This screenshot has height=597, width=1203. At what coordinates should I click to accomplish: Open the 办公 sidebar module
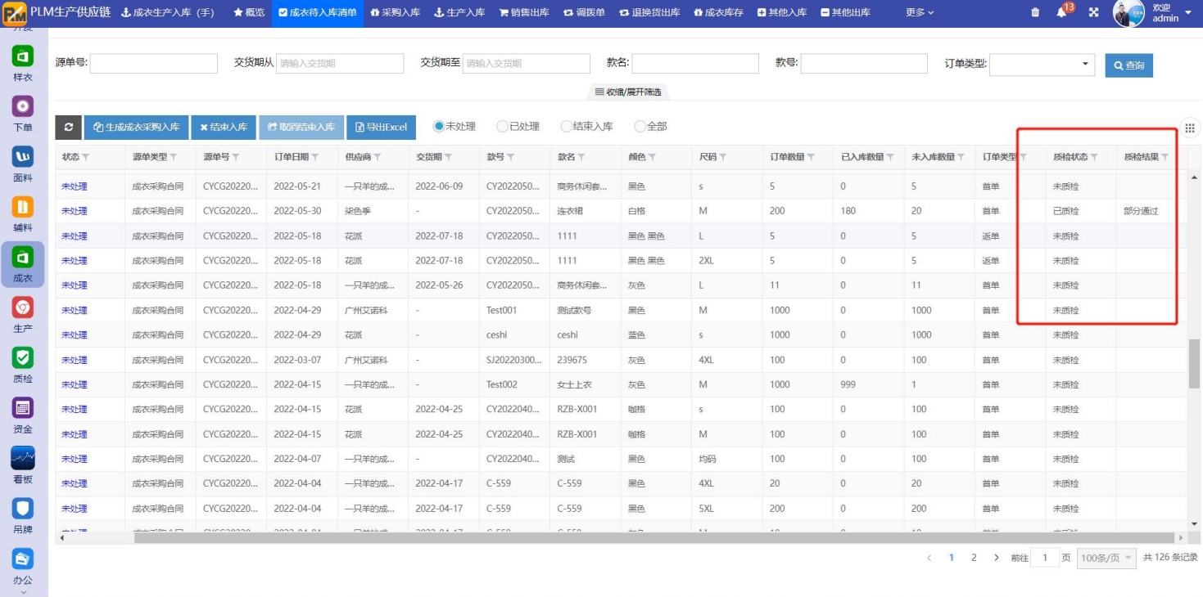(x=23, y=568)
